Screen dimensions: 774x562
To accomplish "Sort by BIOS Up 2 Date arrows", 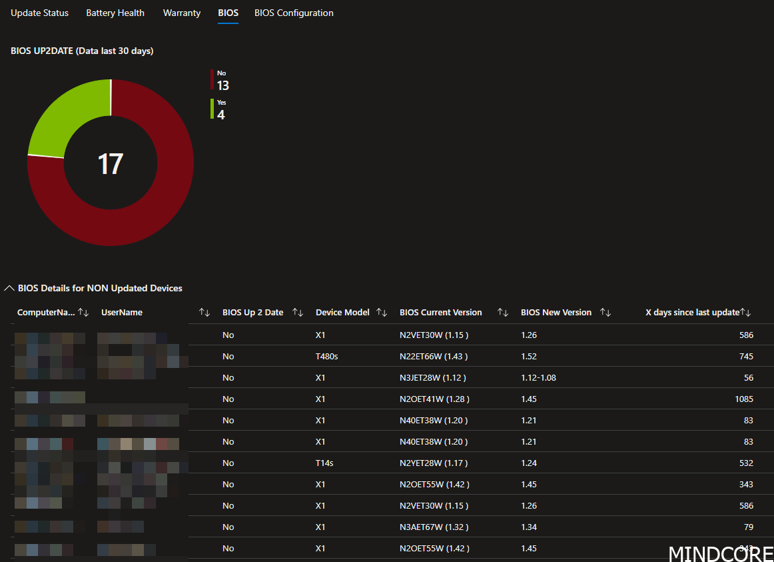I will click(x=298, y=312).
